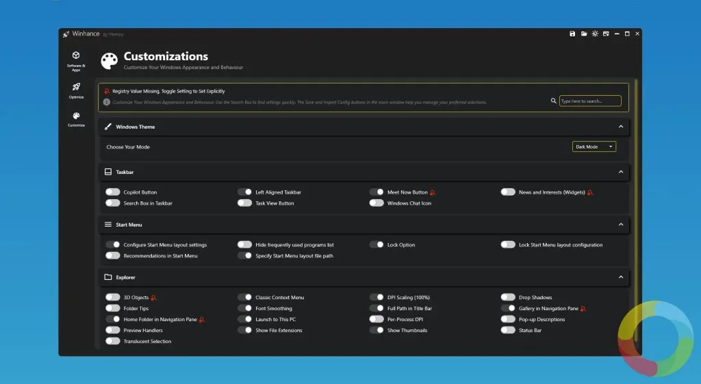This screenshot has height=384, width=701.
Task: Toggle Windows Chat Icon switch
Action: [377, 203]
